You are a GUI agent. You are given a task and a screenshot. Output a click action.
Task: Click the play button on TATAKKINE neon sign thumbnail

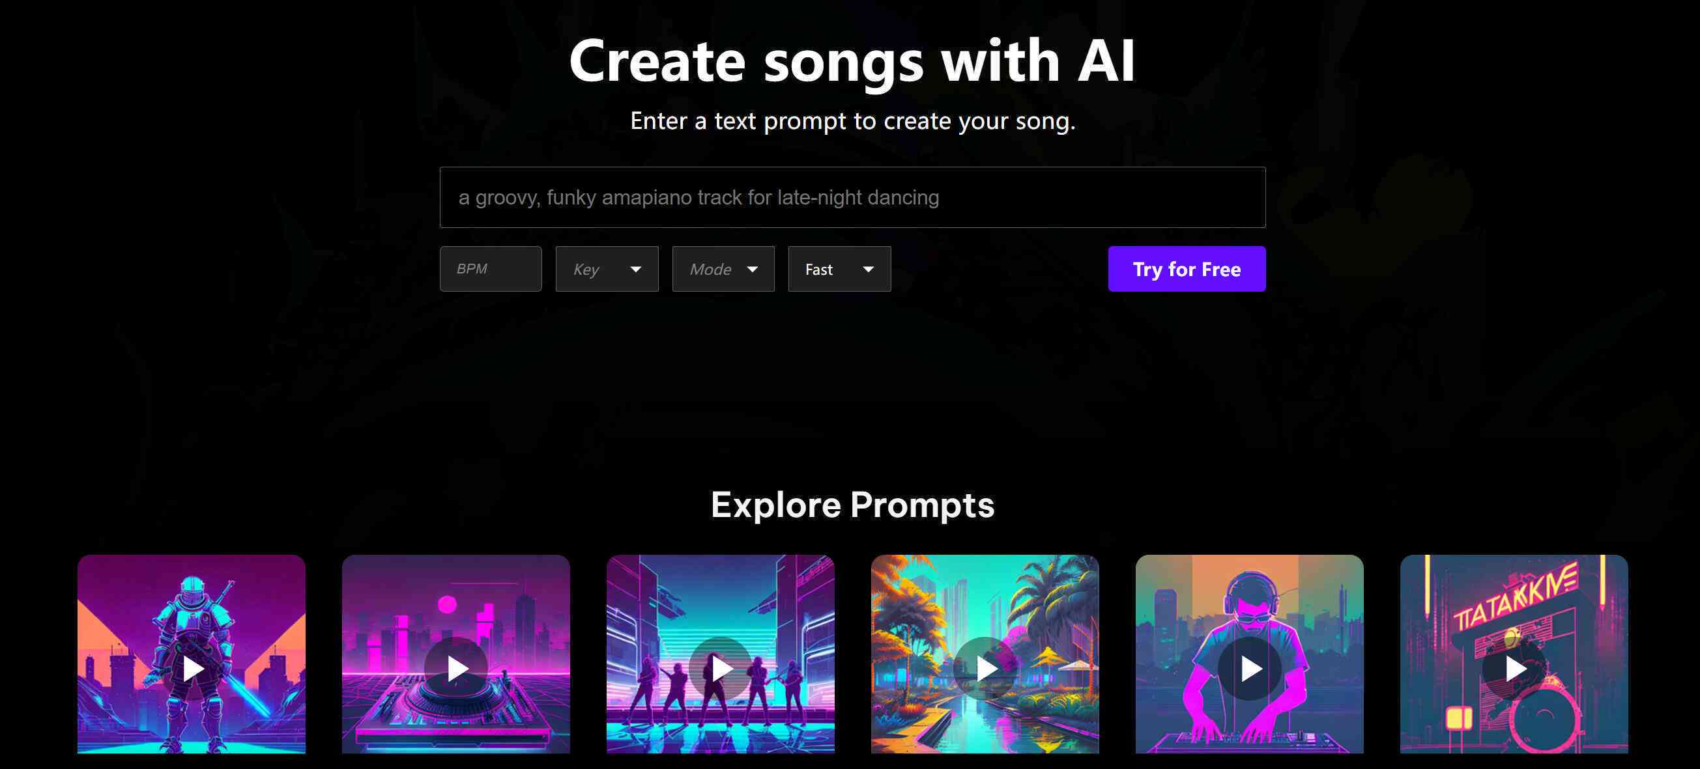click(x=1514, y=669)
